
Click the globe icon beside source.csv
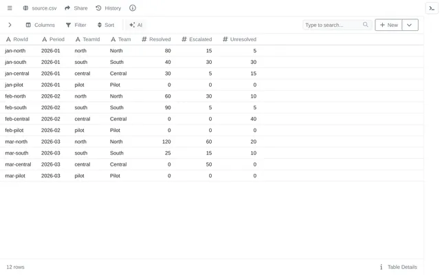pyautogui.click(x=25, y=8)
